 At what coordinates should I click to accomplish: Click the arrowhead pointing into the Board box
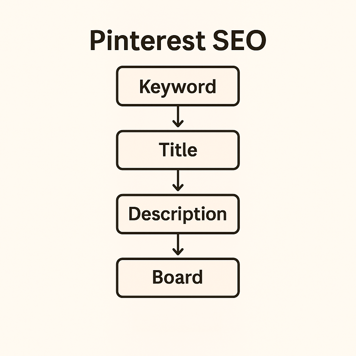[x=178, y=252]
